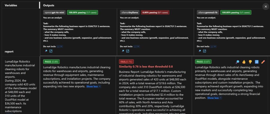Expand truncated gpt-4o-mini prompt text
The image size is (270, 114).
[x=60, y=46]
